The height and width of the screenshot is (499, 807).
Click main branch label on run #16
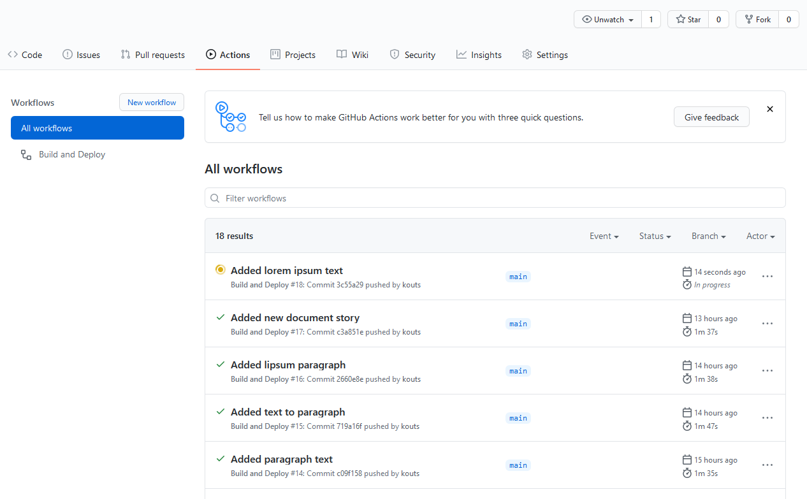518,371
